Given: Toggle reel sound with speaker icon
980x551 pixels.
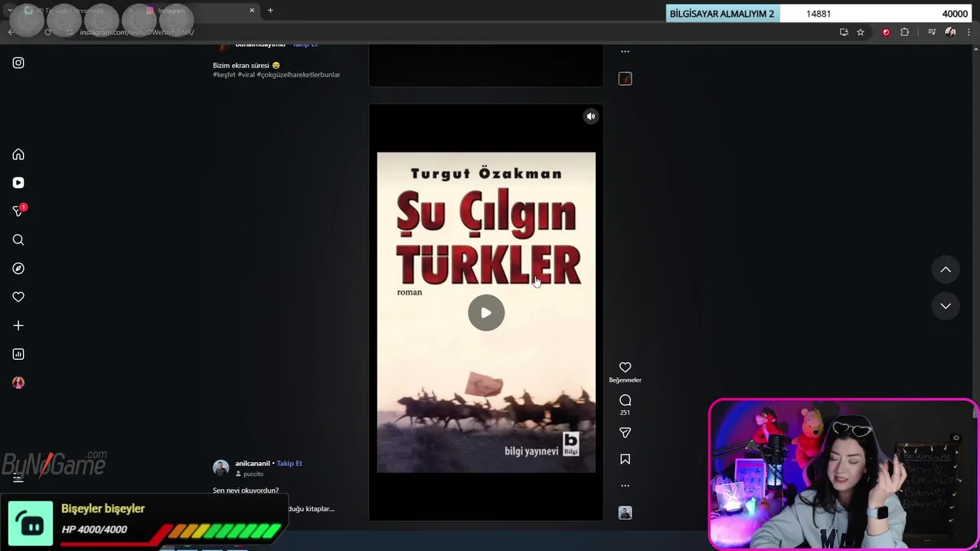Looking at the screenshot, I should coord(590,116).
